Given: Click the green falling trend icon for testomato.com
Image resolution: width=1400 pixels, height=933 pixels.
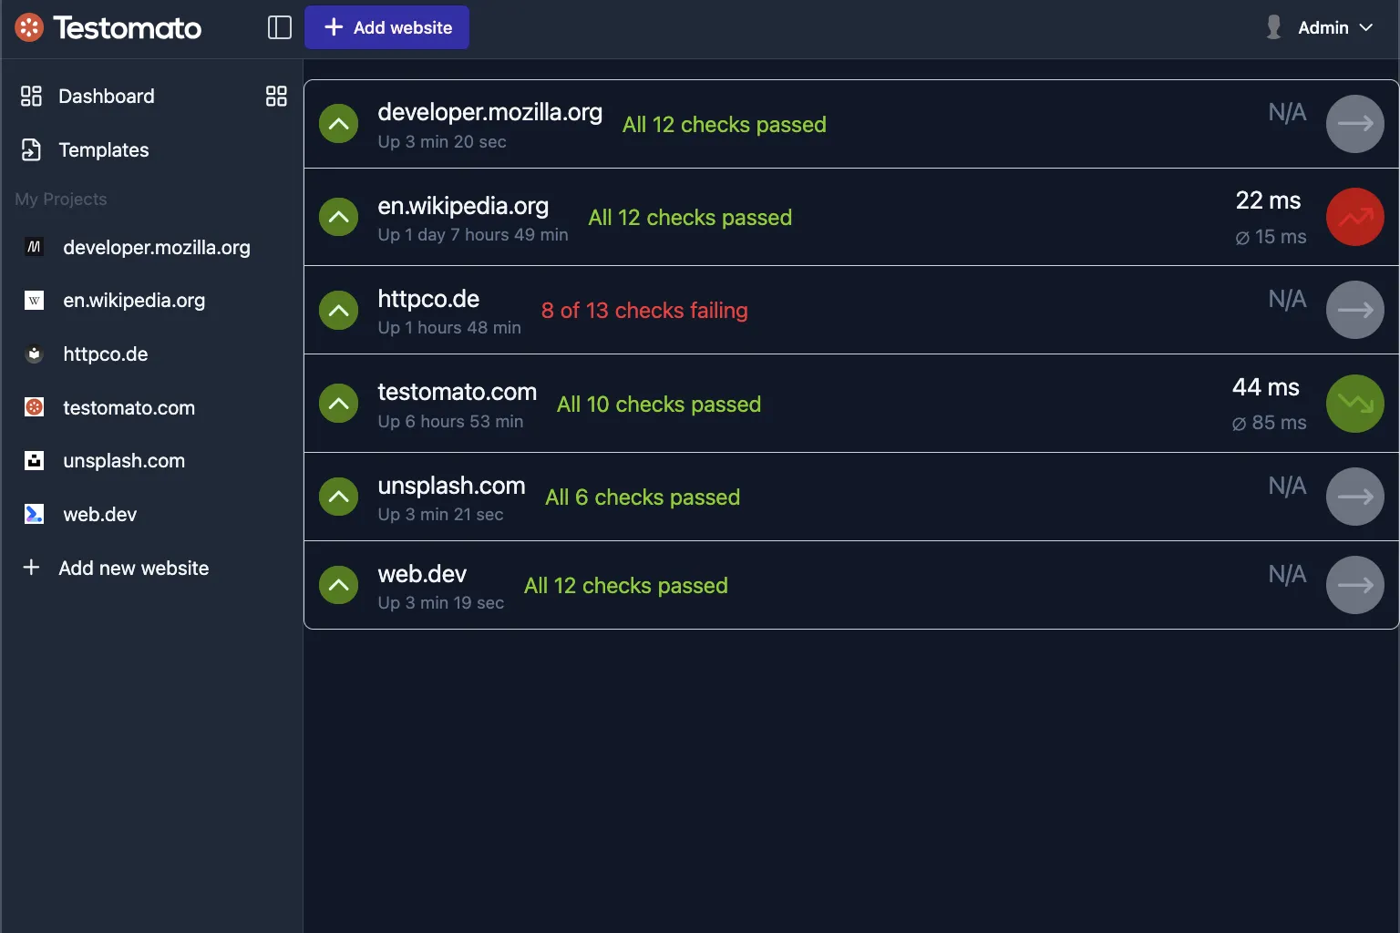Looking at the screenshot, I should 1354,404.
